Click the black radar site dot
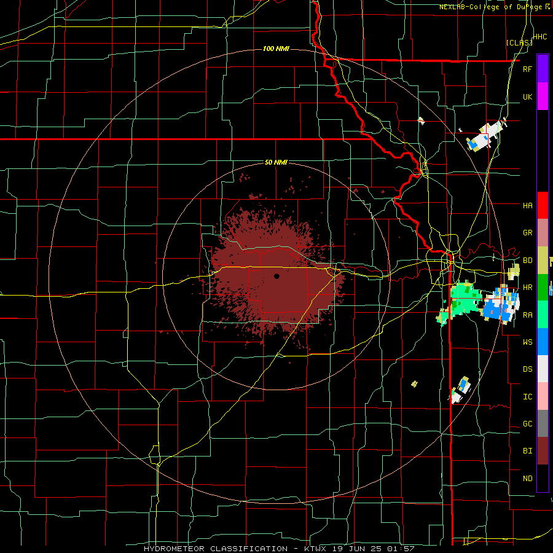This screenshot has width=553, height=553. tap(276, 276)
